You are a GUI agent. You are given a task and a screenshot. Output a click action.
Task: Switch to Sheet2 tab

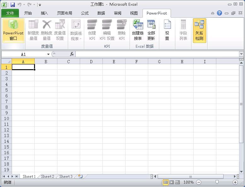coord(48,177)
